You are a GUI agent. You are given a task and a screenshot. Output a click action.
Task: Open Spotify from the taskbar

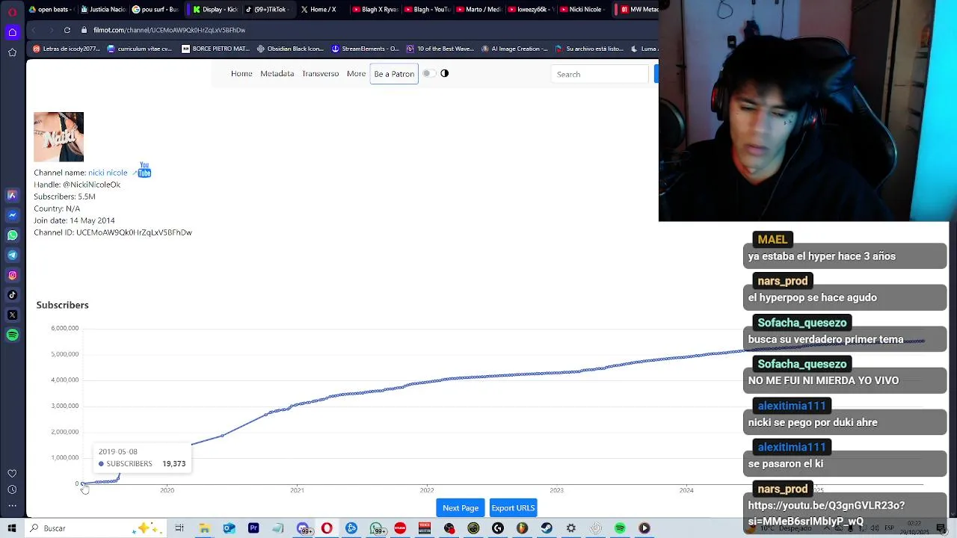tap(620, 528)
